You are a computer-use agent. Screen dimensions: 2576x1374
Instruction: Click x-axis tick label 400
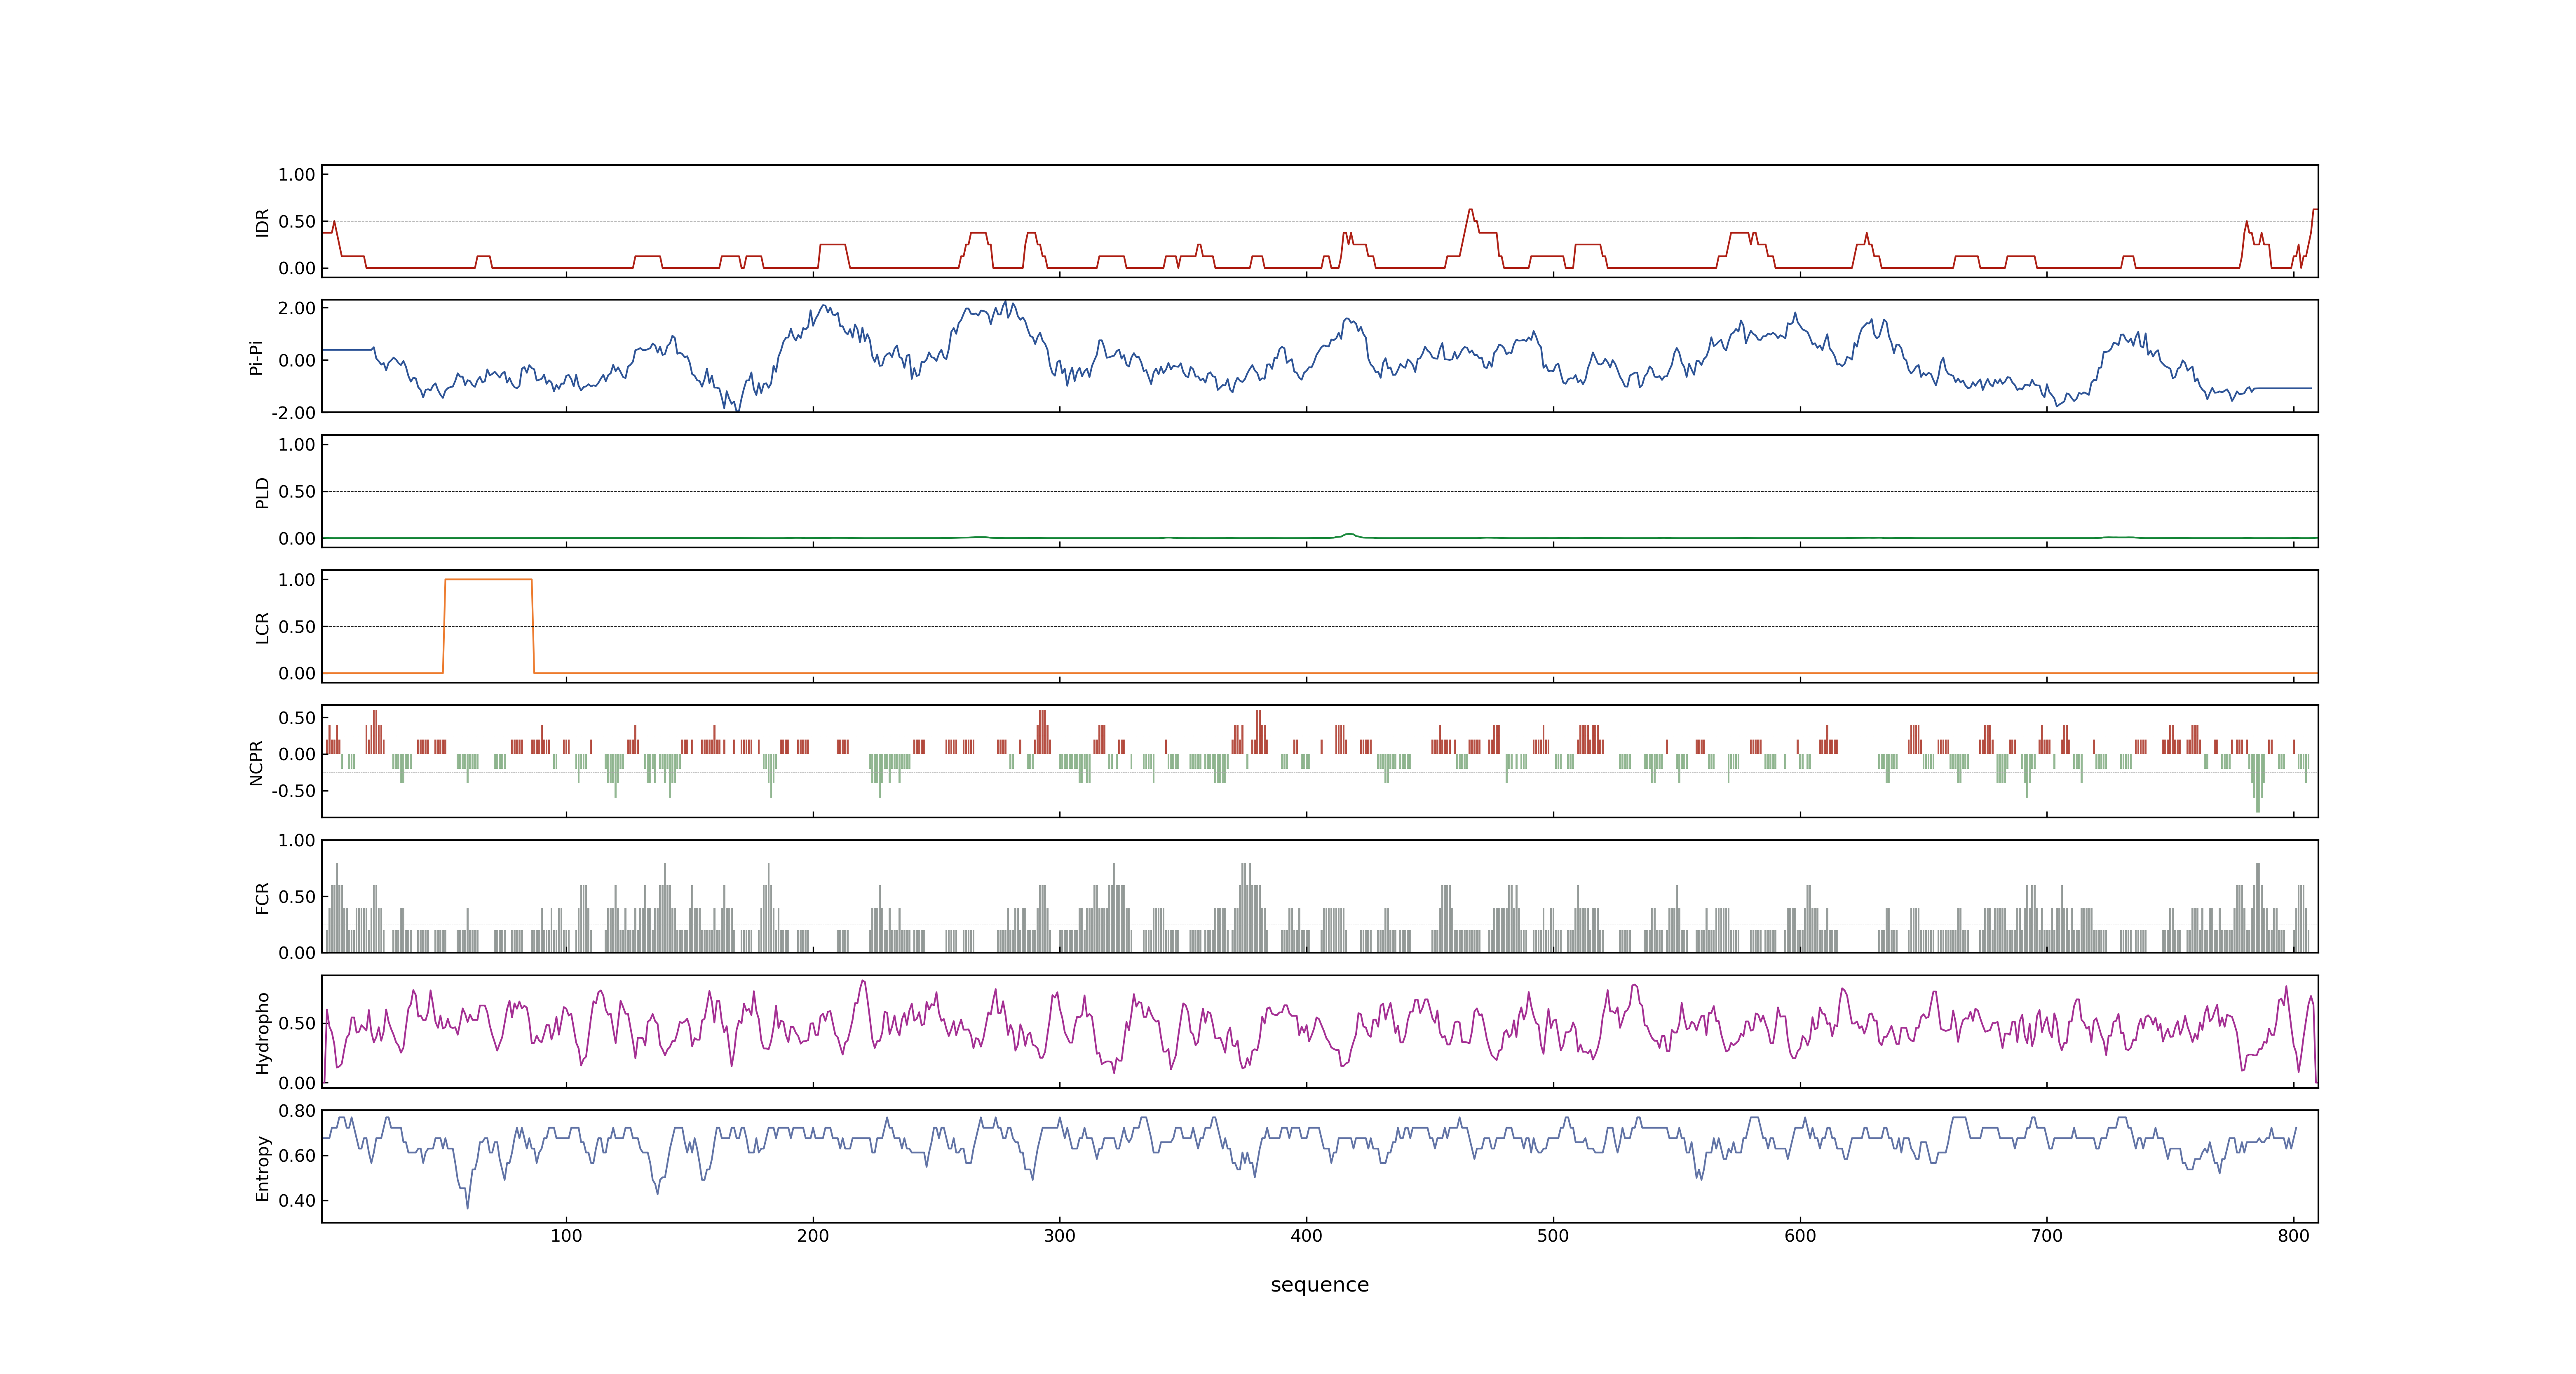[x=1306, y=1236]
